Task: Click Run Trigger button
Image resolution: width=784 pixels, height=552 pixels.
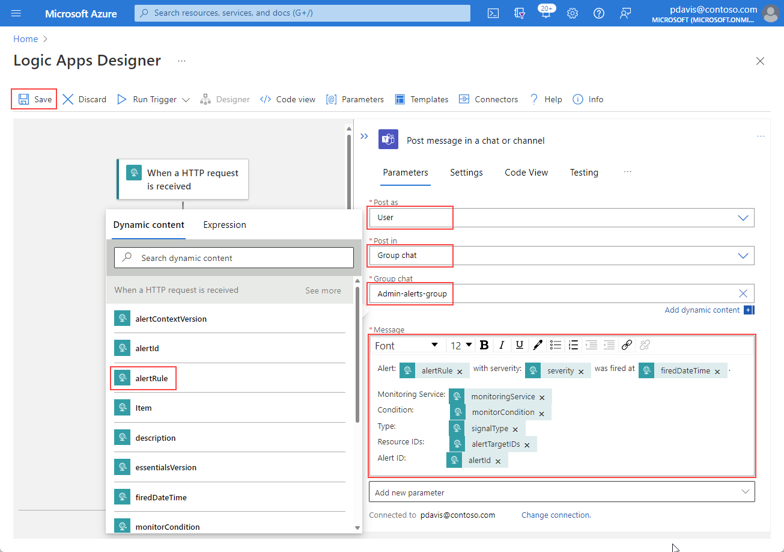Action: 147,99
